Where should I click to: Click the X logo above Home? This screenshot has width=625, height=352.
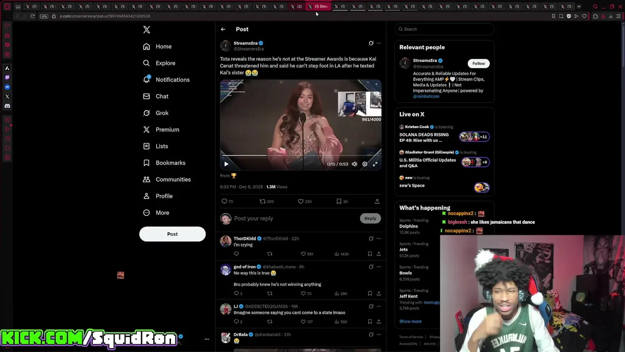[146, 30]
